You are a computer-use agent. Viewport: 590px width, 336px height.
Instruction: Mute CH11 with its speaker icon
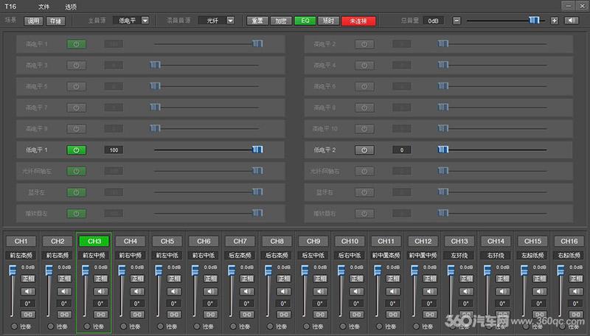(393, 291)
